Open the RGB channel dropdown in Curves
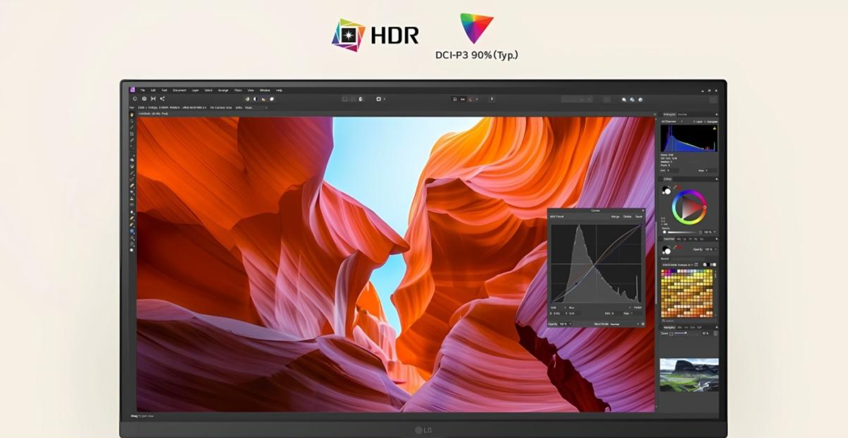 558,307
